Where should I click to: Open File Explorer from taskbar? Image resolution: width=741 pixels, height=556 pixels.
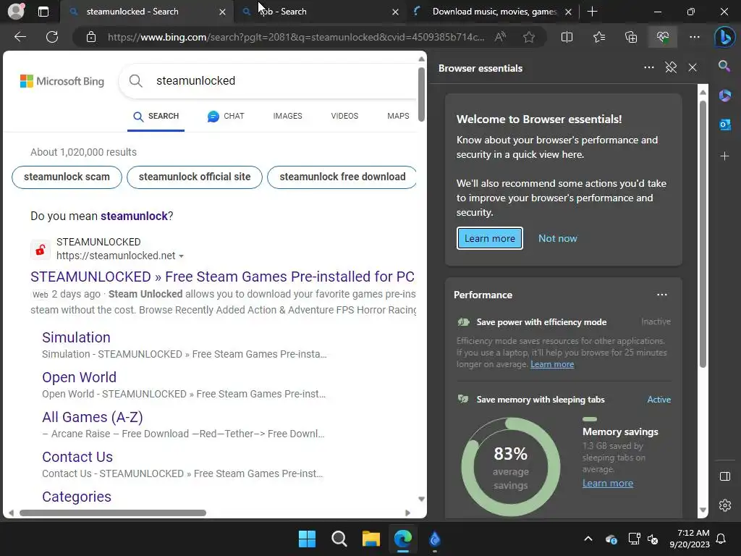pos(371,539)
